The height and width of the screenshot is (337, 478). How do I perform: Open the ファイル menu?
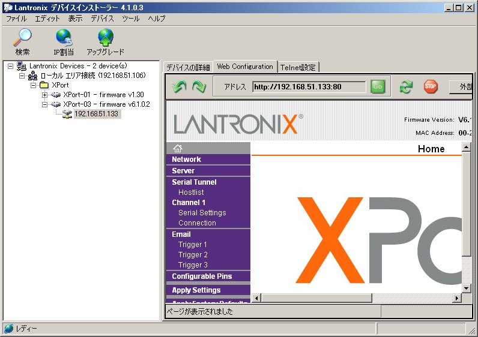tap(16, 19)
